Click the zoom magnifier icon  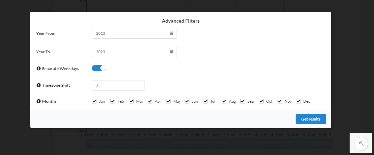point(361,143)
